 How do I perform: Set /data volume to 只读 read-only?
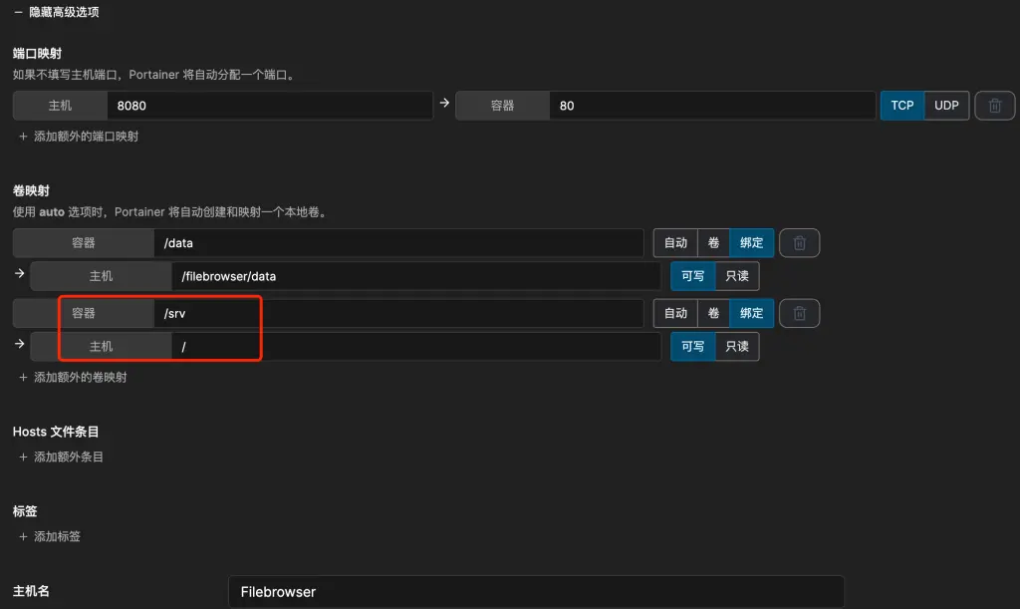(x=737, y=276)
